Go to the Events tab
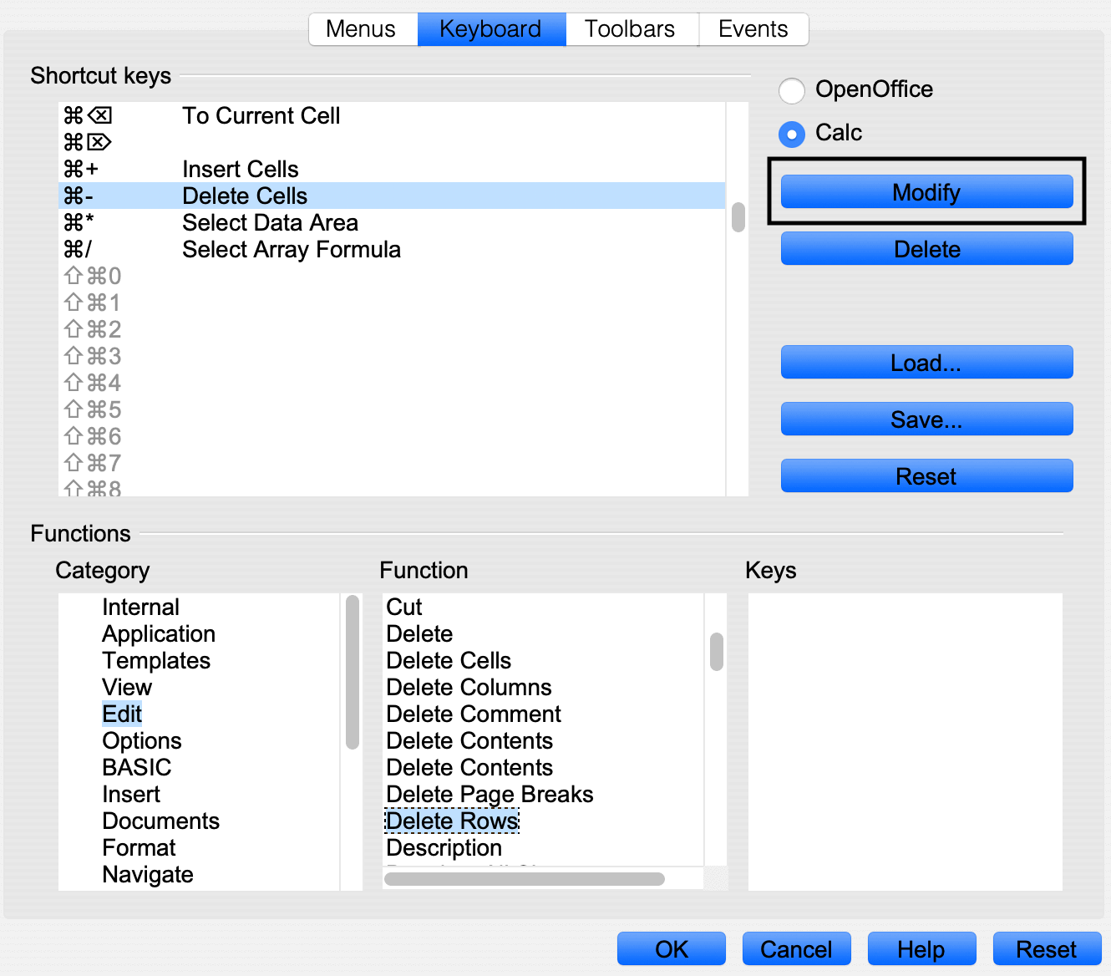The width and height of the screenshot is (1111, 976). point(753,29)
